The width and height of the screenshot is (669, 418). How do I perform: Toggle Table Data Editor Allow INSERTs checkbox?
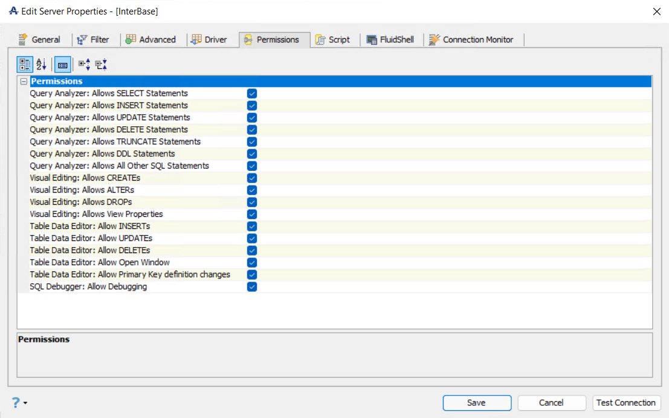point(252,227)
